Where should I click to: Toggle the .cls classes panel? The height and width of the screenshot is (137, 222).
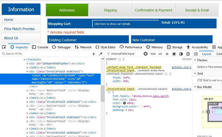click(160, 54)
